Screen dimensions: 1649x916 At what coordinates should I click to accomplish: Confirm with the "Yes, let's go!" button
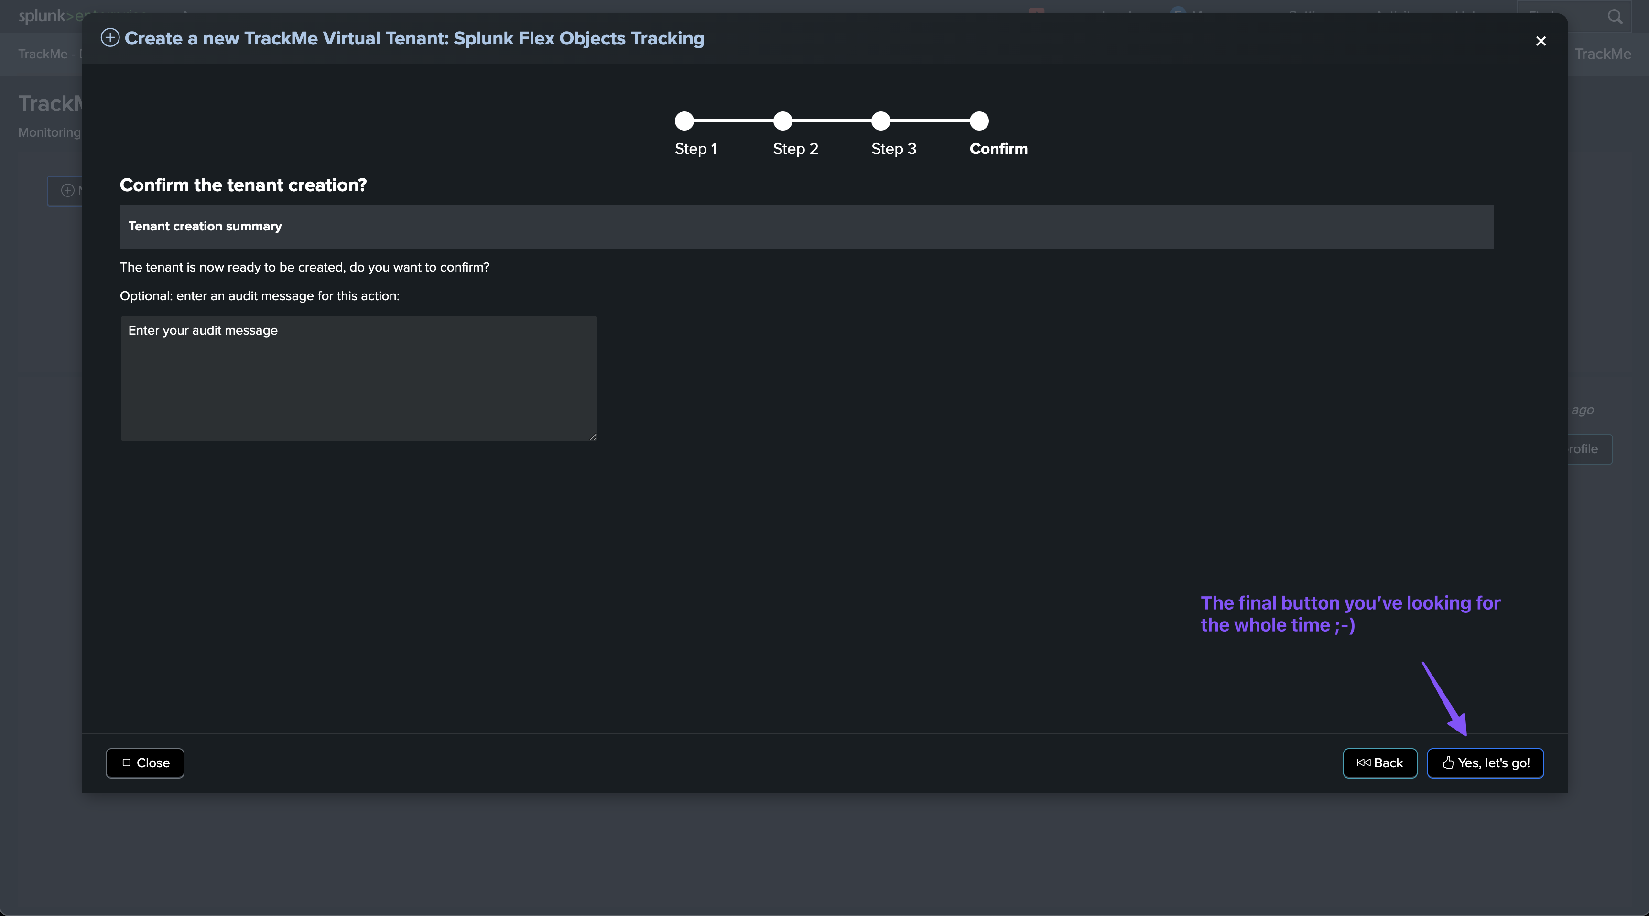tap(1485, 763)
